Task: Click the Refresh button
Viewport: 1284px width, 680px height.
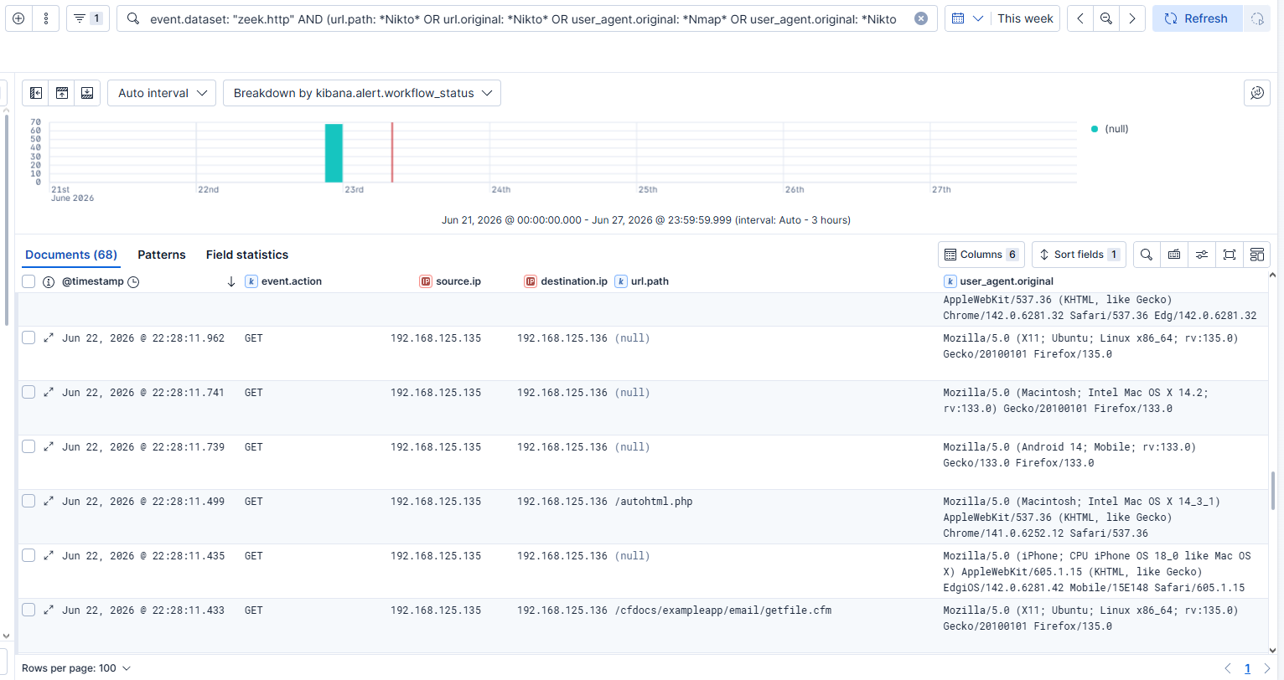Action: [x=1197, y=18]
